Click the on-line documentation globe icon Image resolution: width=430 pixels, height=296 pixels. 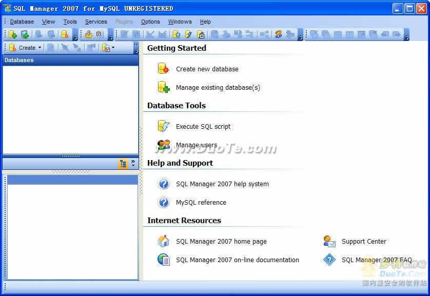point(164,260)
